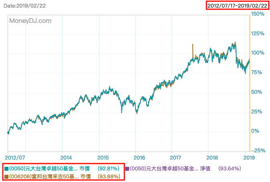
Task: Click the −25% y-axis label
Action: (258, 151)
